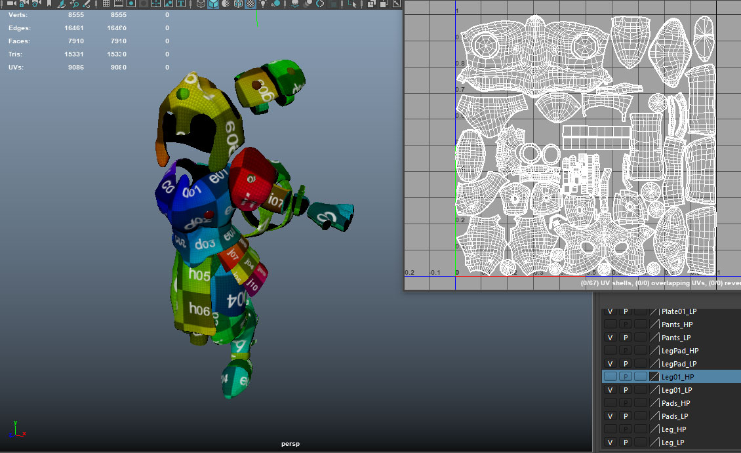Select the LegPad_LP layer name
Viewport: 741px width, 453px height.
[679, 364]
